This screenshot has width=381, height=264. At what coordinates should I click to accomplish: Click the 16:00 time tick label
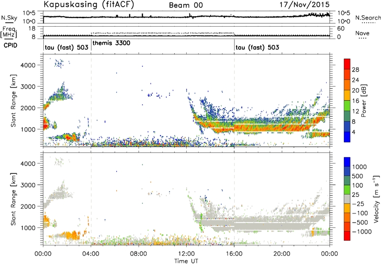click(234, 254)
